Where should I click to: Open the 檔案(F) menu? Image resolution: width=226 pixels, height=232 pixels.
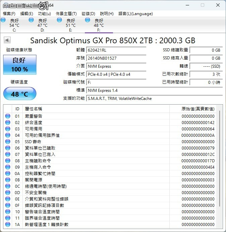[x=9, y=14]
